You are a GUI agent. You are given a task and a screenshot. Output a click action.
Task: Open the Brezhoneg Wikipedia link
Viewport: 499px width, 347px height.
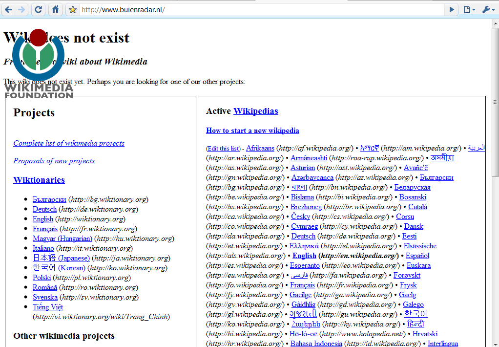coord(306,207)
